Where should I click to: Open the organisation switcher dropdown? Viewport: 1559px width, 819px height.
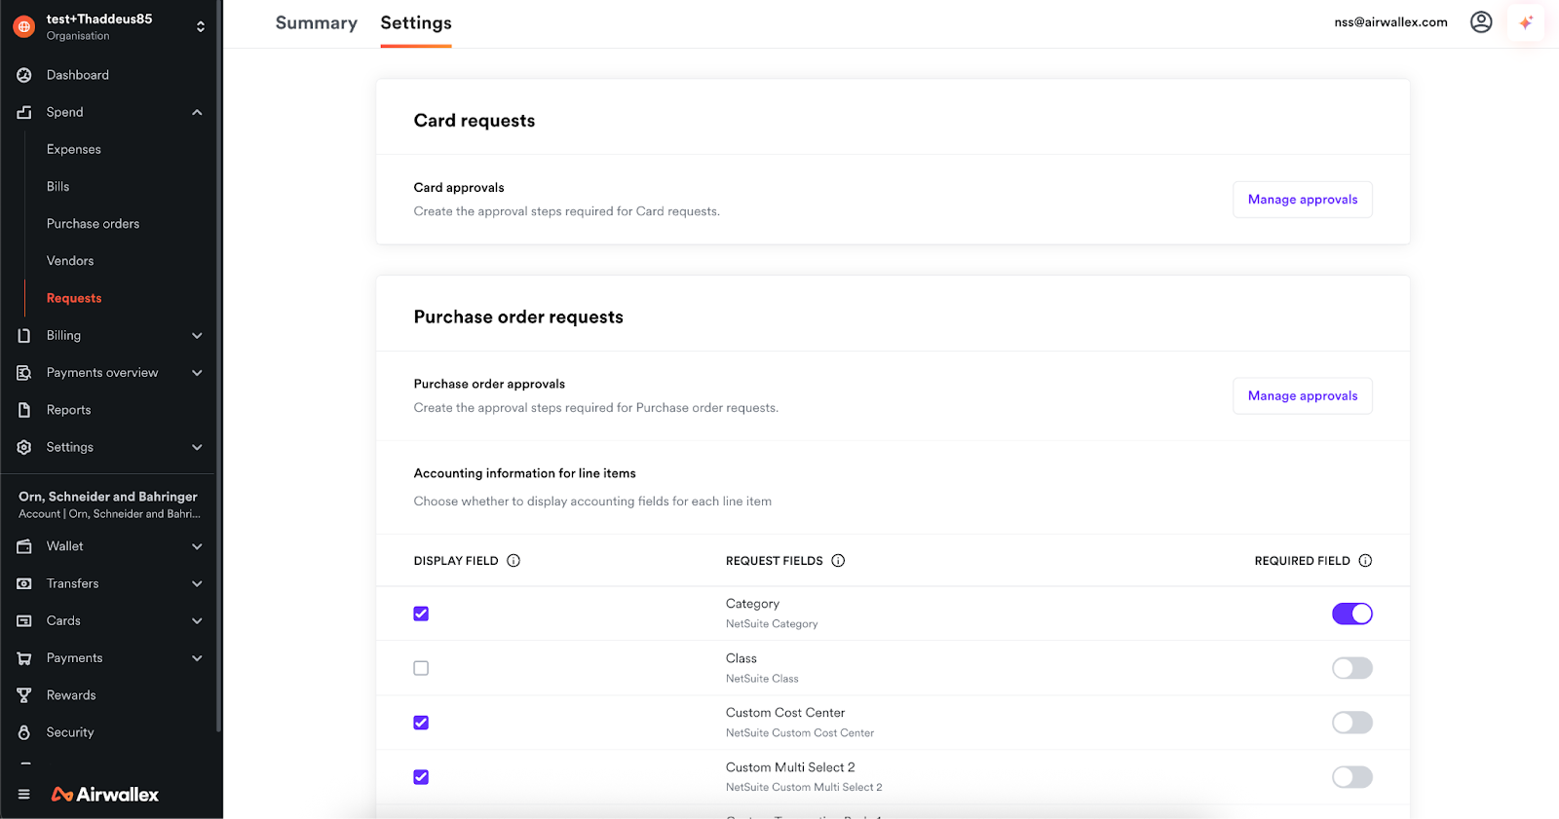[x=200, y=26]
